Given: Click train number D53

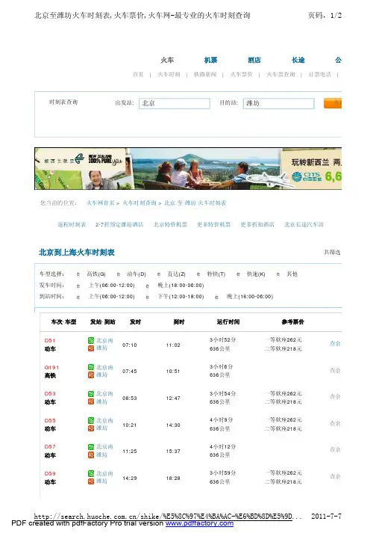Looking at the screenshot, I should [50, 394].
